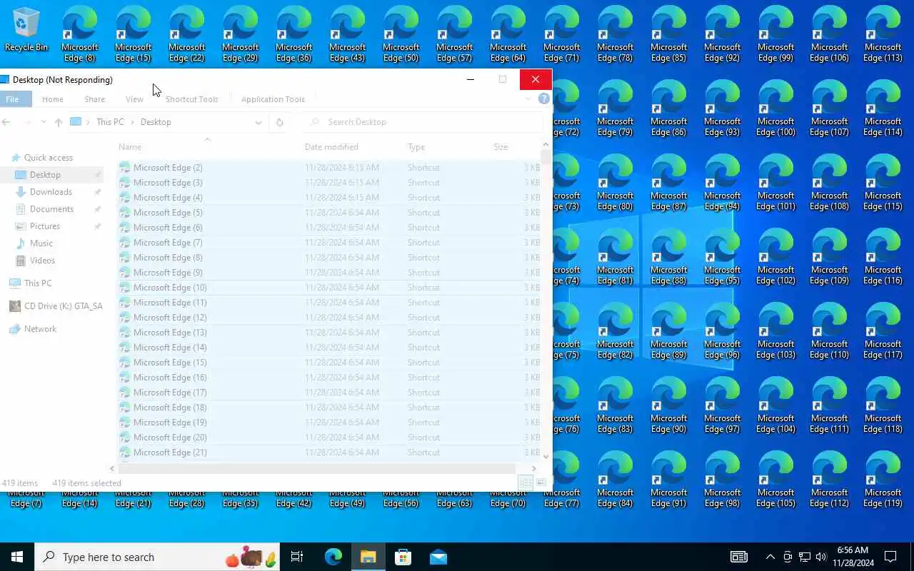Select Microsoft Edge (86) desktop shortcut
Image resolution: width=914 pixels, height=571 pixels.
pos(669,108)
